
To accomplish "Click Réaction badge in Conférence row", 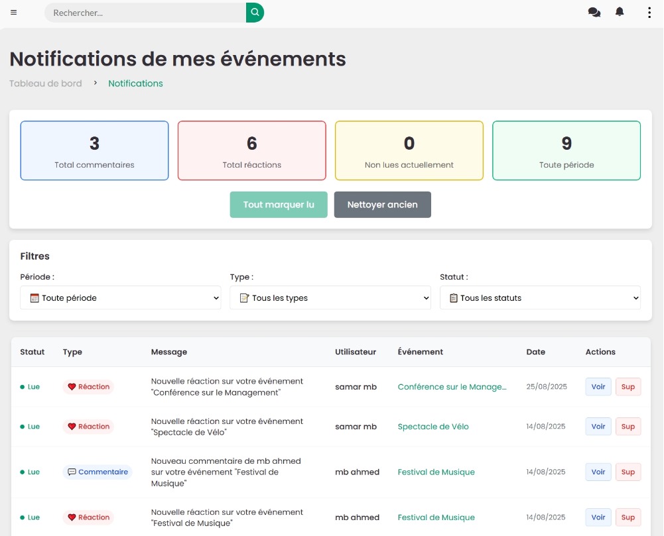I will click(x=88, y=387).
